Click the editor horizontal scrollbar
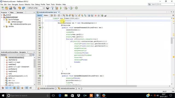The height and width of the screenshot is (98, 175). [x=92, y=86]
